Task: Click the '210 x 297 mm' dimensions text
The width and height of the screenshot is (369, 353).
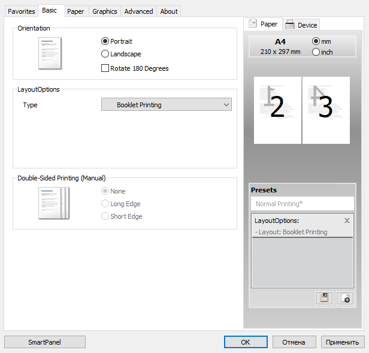Action: tap(280, 52)
